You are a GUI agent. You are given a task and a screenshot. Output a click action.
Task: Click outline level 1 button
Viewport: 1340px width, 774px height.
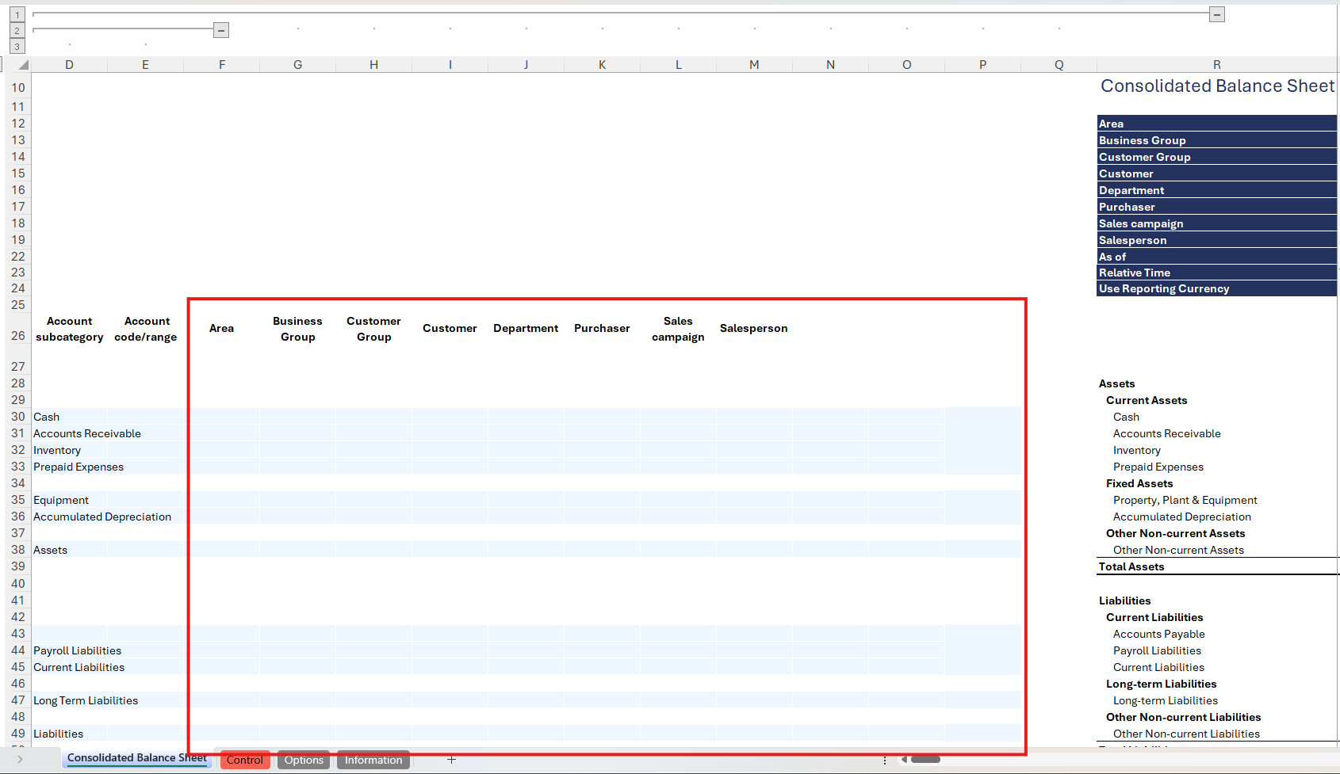pyautogui.click(x=17, y=15)
